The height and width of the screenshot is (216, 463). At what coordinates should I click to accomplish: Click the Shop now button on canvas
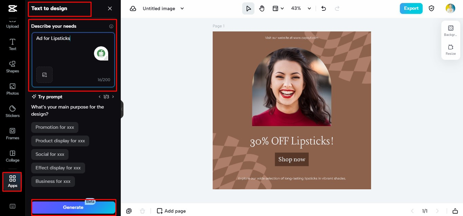(292, 159)
